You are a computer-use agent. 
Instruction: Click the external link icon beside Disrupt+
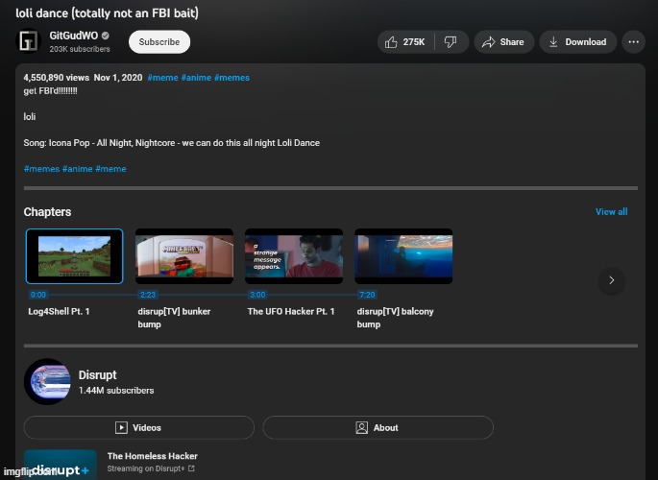191,468
